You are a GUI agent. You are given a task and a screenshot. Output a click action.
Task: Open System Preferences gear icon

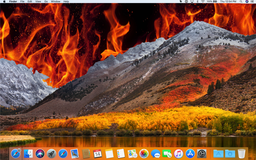click(x=202, y=154)
